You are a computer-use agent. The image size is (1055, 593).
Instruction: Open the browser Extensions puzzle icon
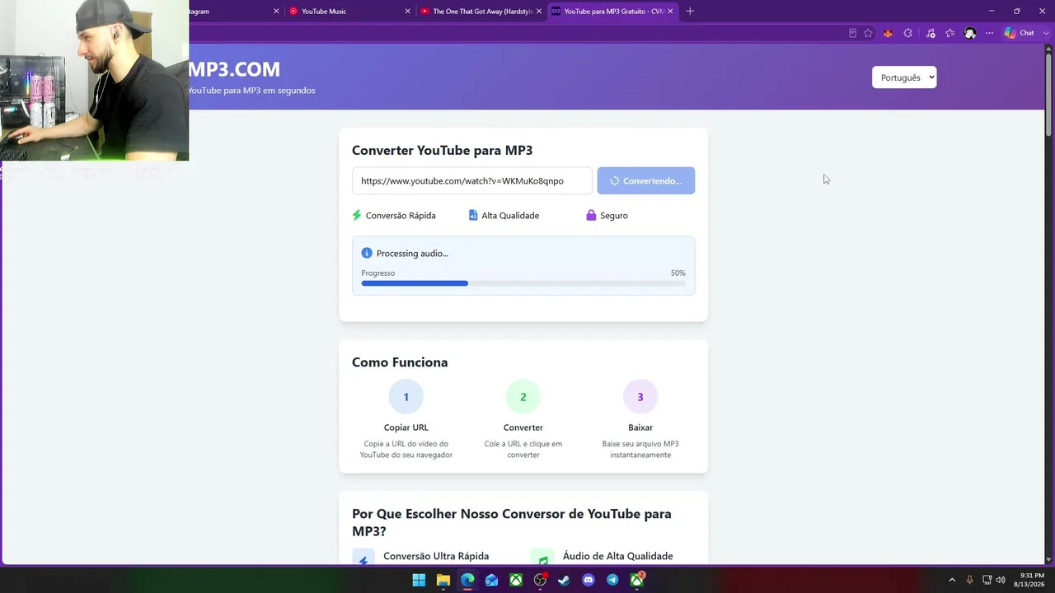907,33
